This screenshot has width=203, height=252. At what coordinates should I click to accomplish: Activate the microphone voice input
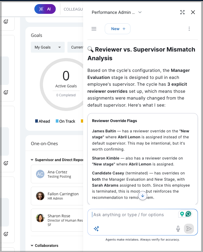pyautogui.click(x=178, y=228)
